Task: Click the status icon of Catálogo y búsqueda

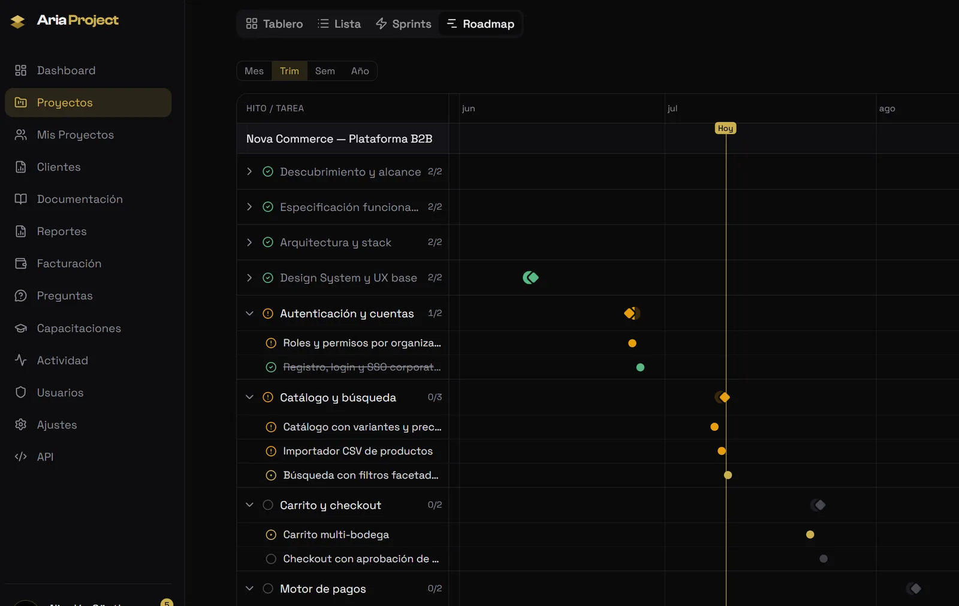Action: pyautogui.click(x=268, y=397)
